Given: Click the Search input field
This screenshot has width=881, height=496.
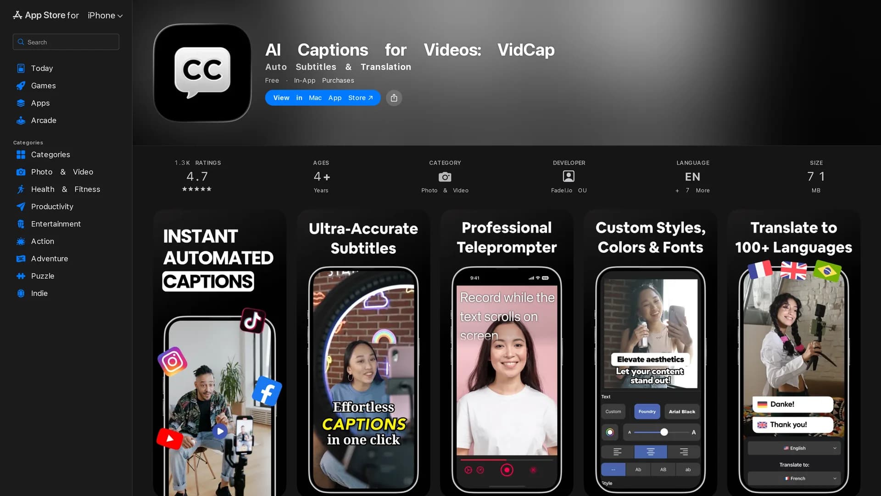Looking at the screenshot, I should coord(66,42).
